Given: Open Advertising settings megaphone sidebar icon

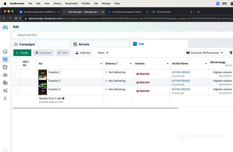Looking at the screenshot, I should 5,91.
